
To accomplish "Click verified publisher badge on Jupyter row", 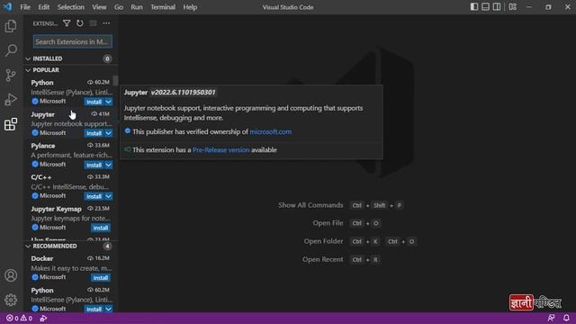I will tap(35, 132).
